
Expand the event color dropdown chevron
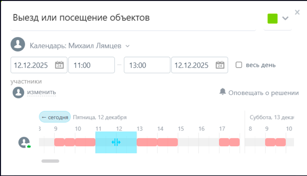click(285, 18)
